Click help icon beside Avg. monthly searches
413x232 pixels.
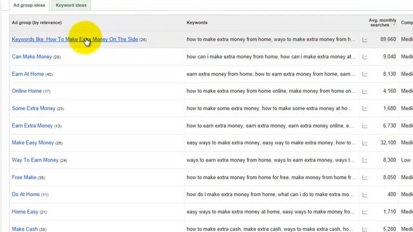394,25
